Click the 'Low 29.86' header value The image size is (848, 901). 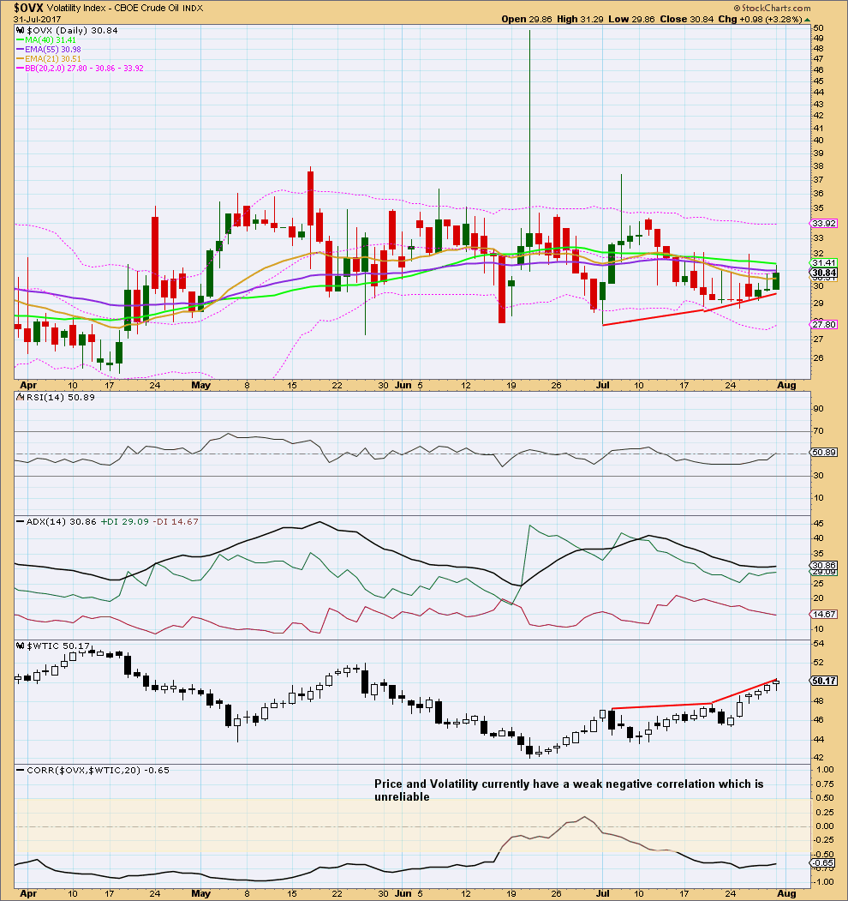(x=631, y=19)
